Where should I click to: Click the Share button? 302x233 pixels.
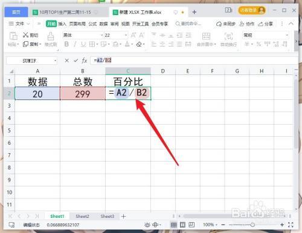[266, 24]
